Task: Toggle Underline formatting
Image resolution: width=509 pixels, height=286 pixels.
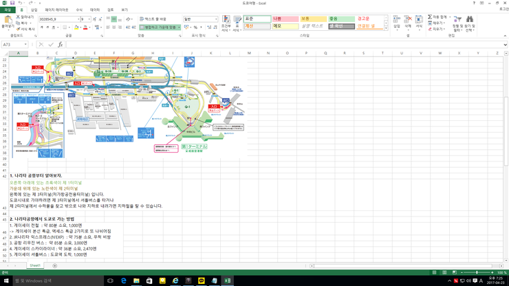Action: coord(54,27)
